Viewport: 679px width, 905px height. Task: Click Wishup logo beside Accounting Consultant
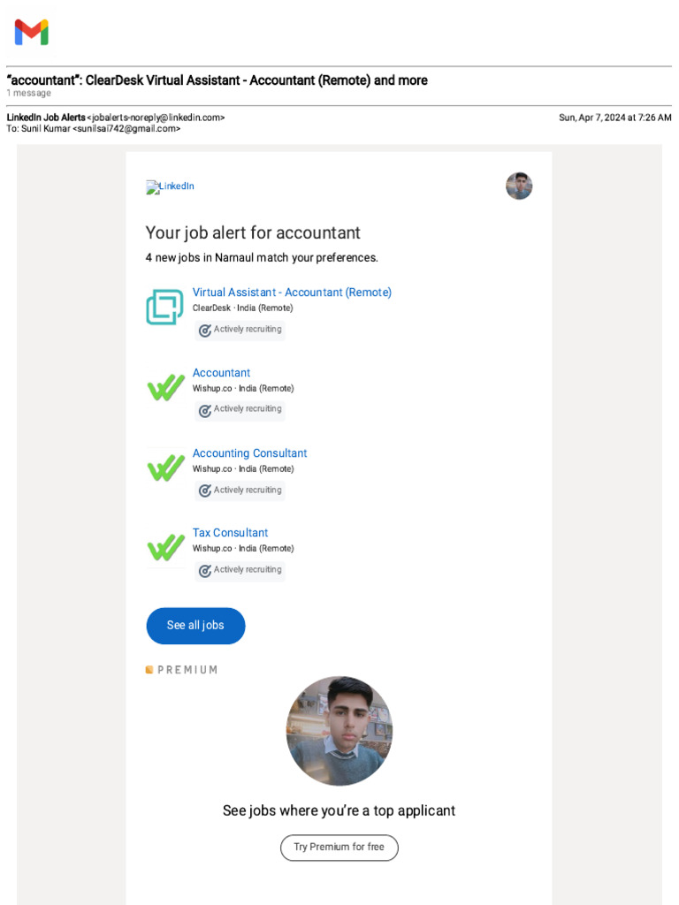pos(165,468)
